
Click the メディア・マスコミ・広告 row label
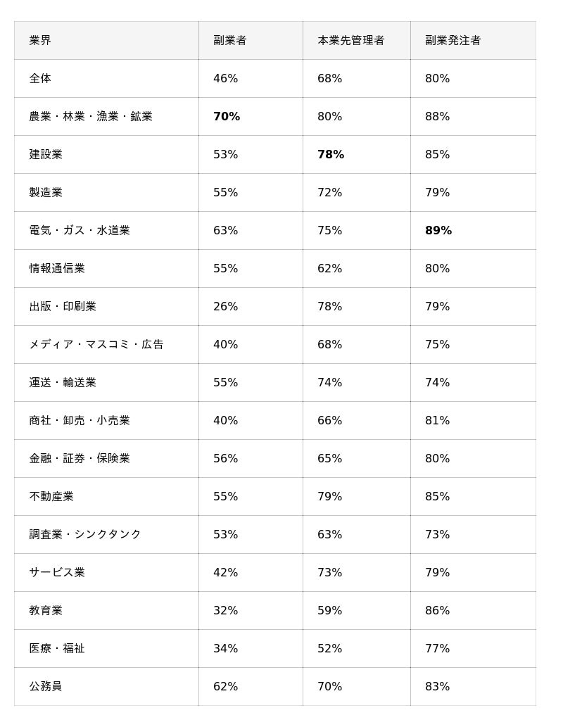pyautogui.click(x=96, y=345)
